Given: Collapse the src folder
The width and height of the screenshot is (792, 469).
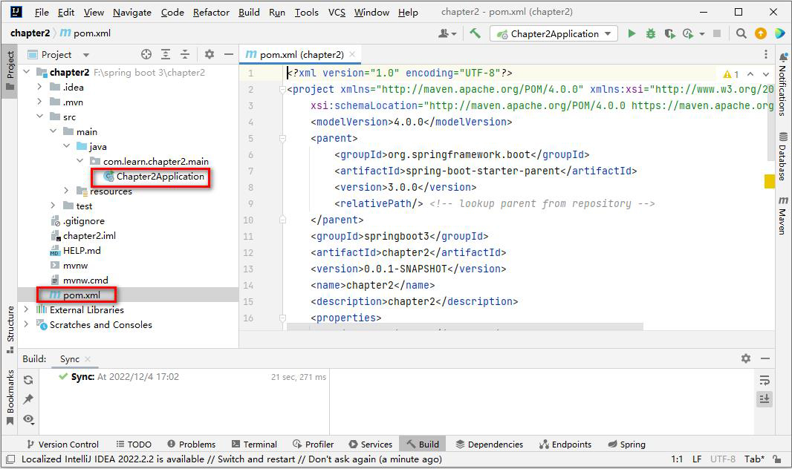Looking at the screenshot, I should point(40,117).
